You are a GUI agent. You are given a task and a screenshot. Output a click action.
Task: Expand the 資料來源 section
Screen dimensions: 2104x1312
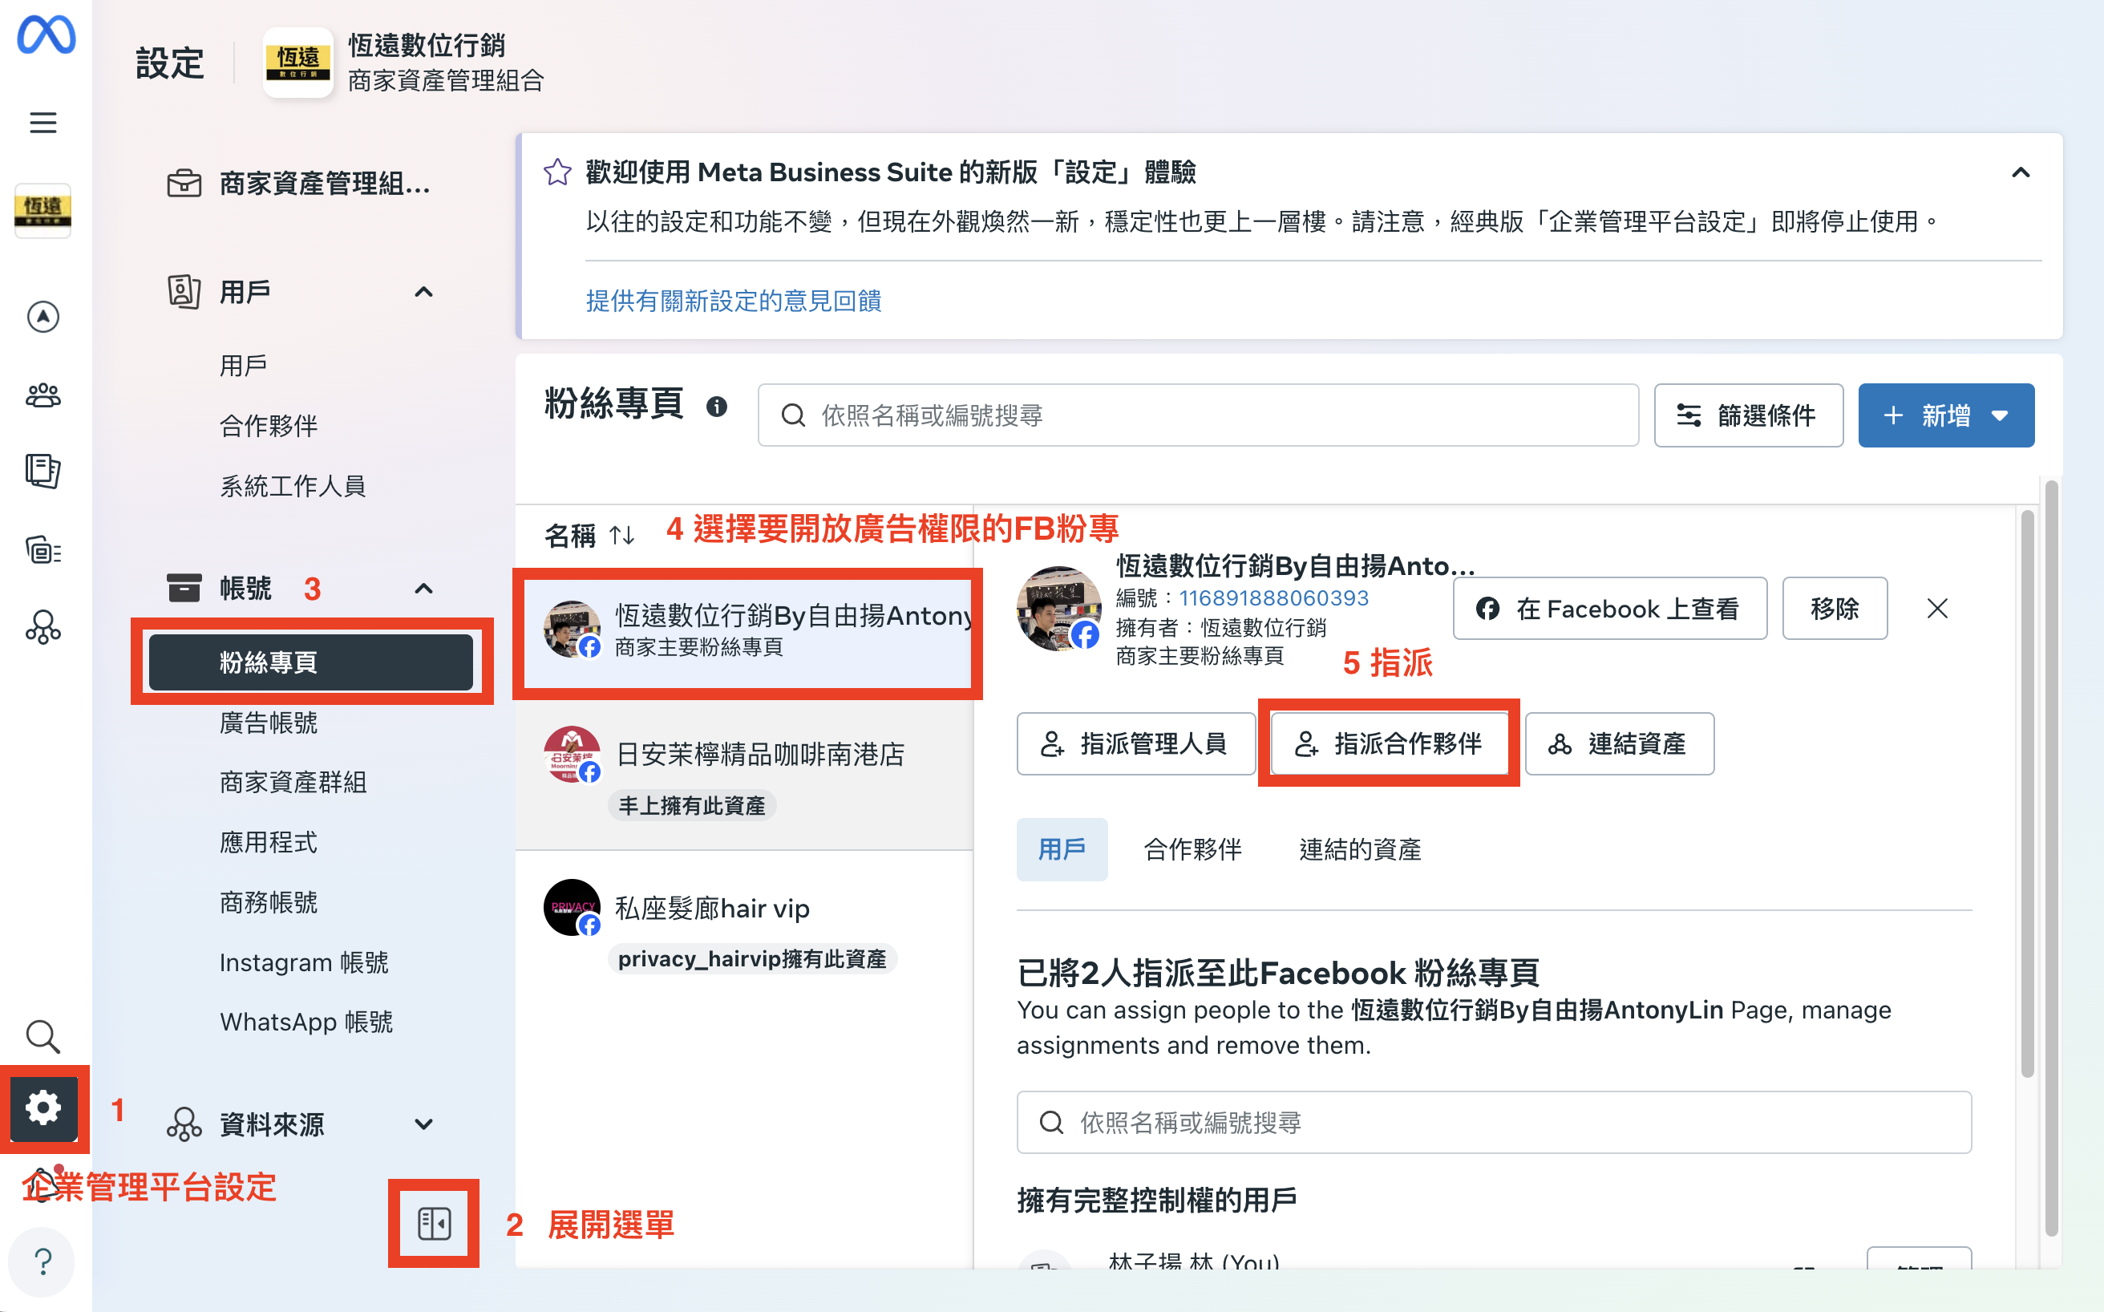coord(423,1124)
